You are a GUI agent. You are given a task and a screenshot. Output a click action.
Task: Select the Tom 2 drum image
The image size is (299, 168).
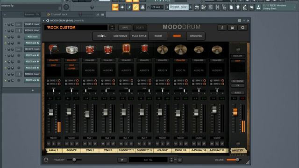(x=108, y=50)
